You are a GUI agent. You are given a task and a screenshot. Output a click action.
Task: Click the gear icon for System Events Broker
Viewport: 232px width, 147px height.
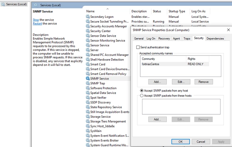coord(88,140)
